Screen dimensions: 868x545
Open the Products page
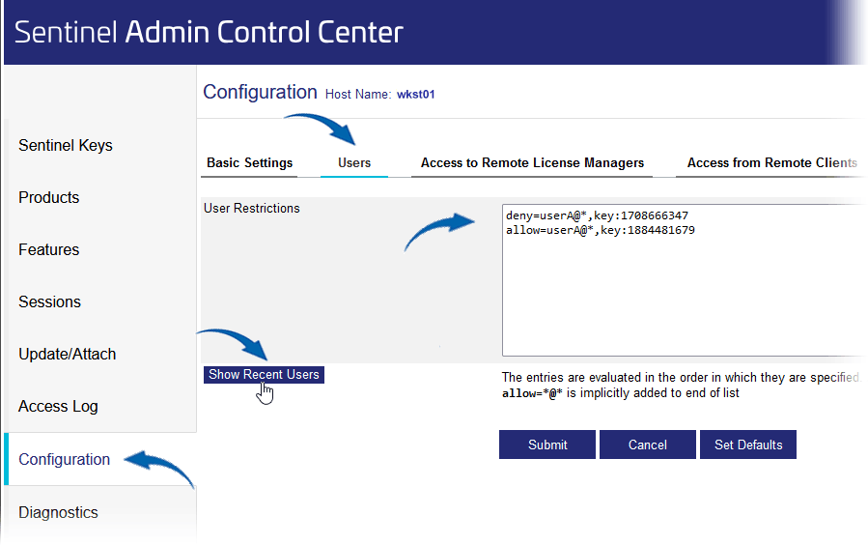[48, 197]
